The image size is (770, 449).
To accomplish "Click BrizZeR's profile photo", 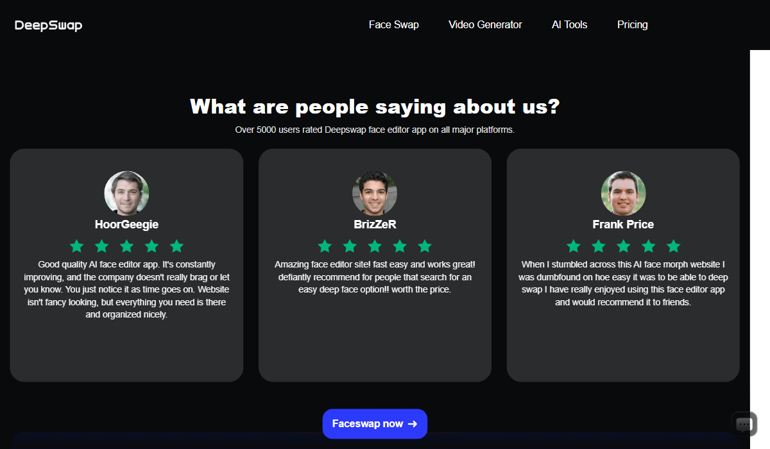I will point(375,193).
